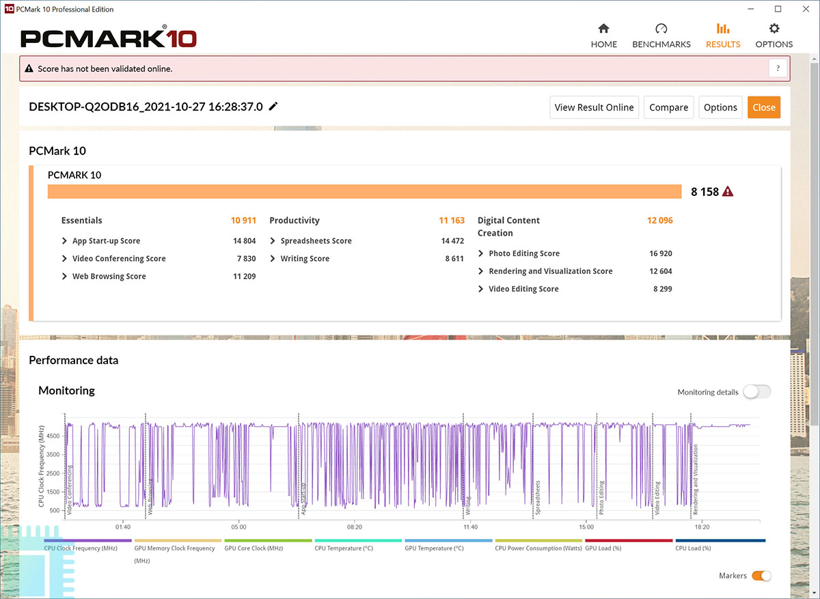The width and height of the screenshot is (820, 599).
Task: Click the Compare button
Action: [668, 107]
